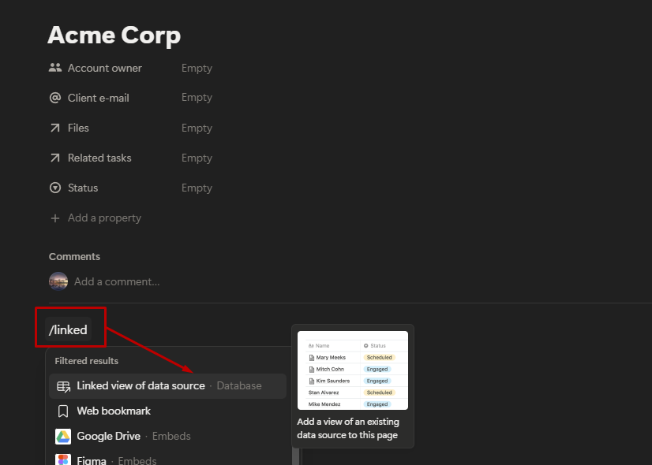Click the @ icon beside Client e-mail
The width and height of the screenshot is (652, 465).
pos(54,98)
